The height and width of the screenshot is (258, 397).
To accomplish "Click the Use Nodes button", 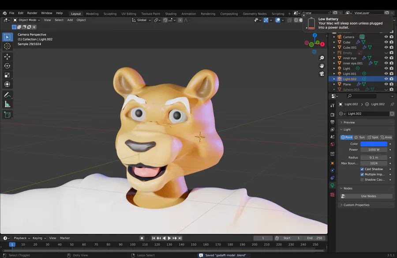I will pos(367,196).
